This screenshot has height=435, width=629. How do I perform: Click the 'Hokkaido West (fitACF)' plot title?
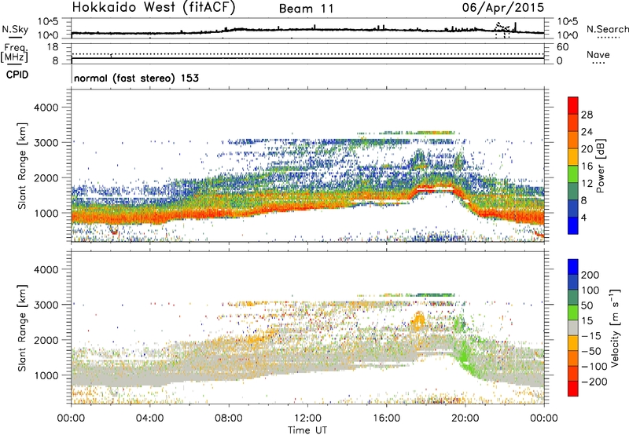[153, 7]
